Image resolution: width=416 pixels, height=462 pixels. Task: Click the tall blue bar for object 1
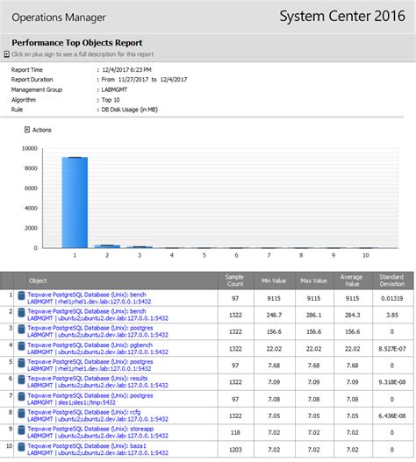(75, 203)
